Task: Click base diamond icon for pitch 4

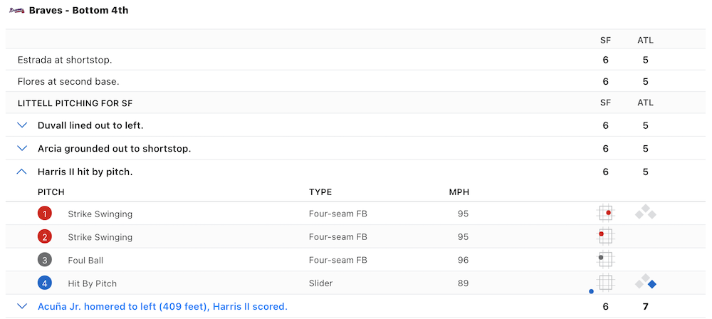Action: point(646,282)
